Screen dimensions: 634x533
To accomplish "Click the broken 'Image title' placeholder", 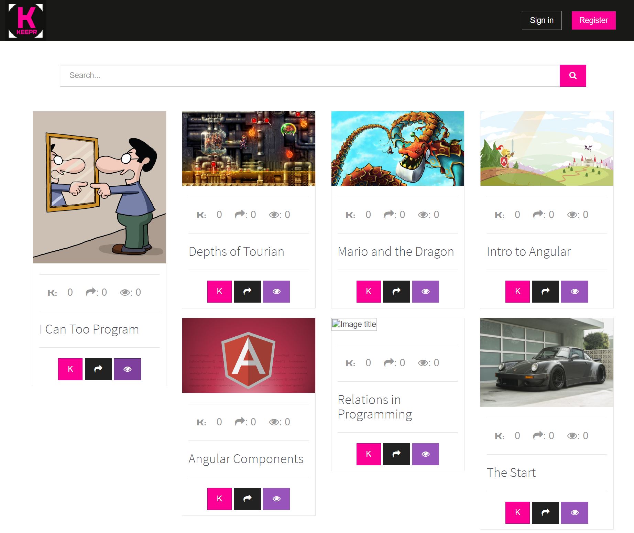I will pos(354,324).
